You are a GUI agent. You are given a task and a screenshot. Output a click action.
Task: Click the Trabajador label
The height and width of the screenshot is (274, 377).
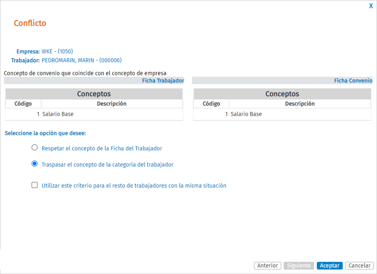26,60
